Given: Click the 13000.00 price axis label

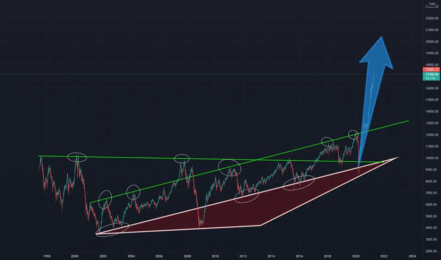Looking at the screenshot, I should click(432, 123).
